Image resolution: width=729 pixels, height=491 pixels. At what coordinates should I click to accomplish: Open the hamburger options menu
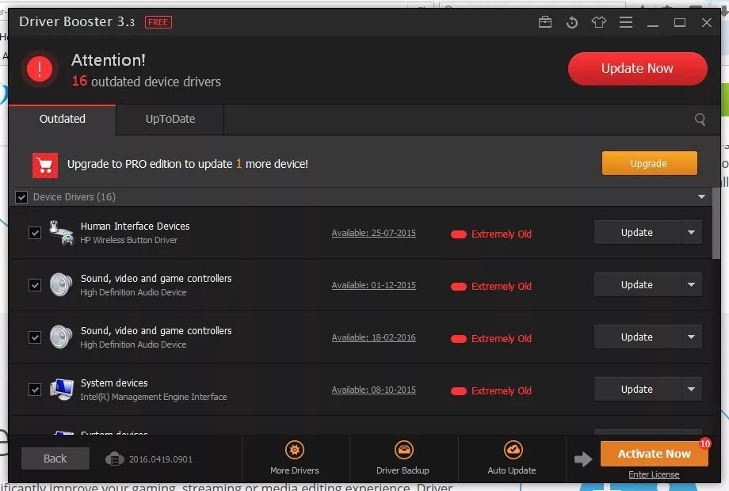(626, 22)
